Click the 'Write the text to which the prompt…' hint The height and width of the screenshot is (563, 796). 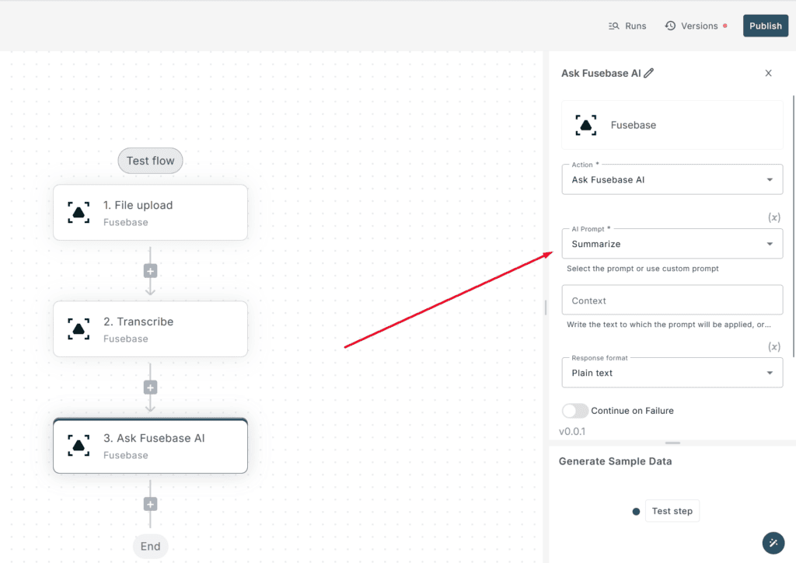click(669, 324)
